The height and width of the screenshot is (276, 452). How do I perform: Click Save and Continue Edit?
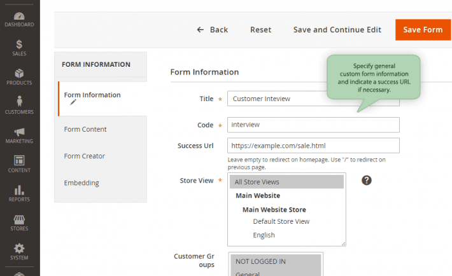tap(337, 30)
